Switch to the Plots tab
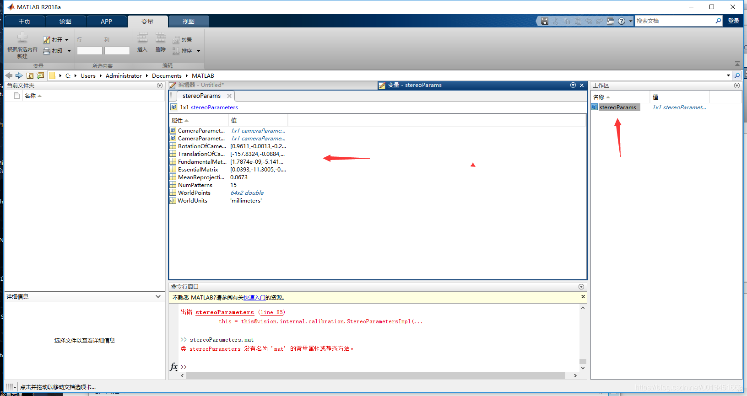This screenshot has width=747, height=396. click(x=65, y=21)
